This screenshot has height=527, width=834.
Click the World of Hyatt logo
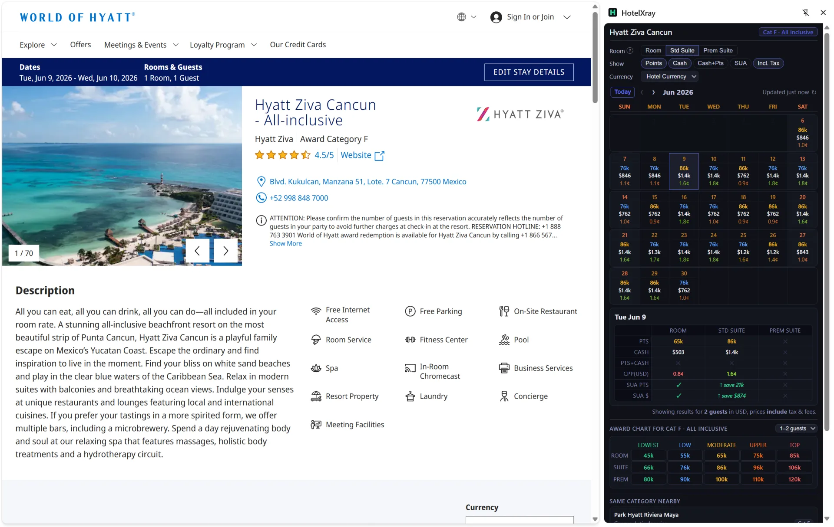[77, 17]
